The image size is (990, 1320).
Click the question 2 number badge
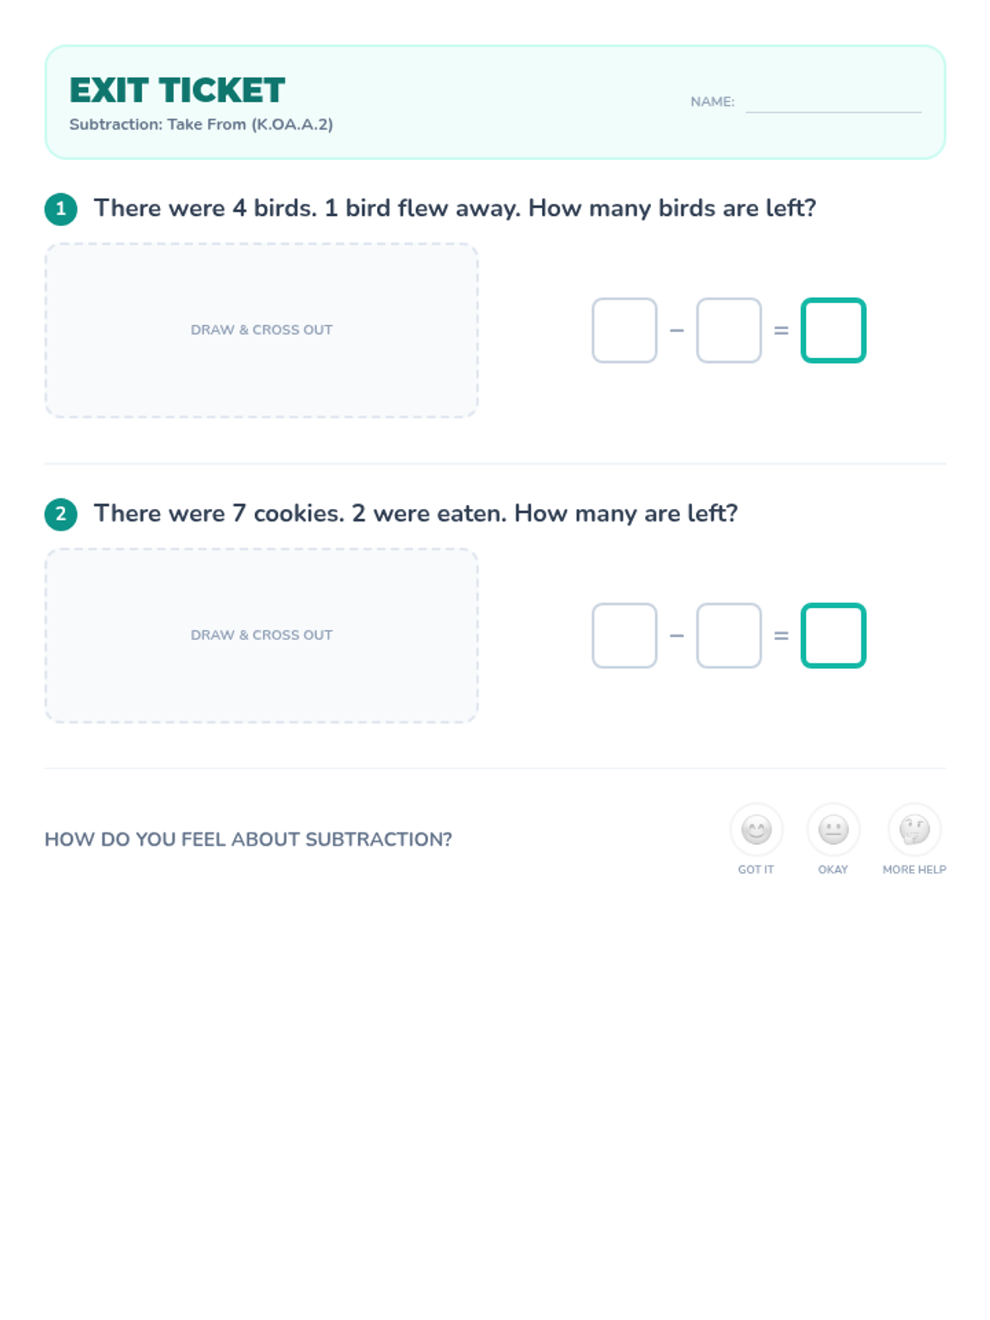pos(61,514)
